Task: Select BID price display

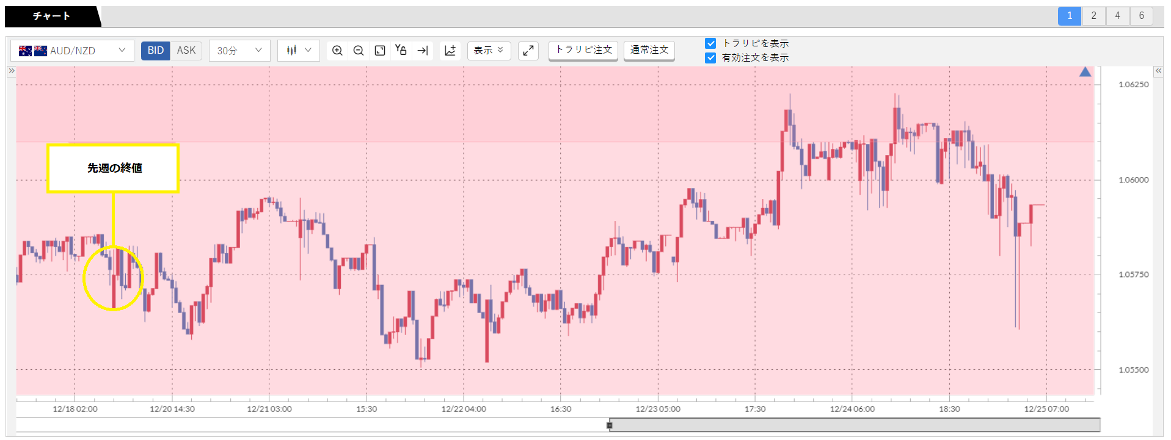Action: [x=155, y=51]
